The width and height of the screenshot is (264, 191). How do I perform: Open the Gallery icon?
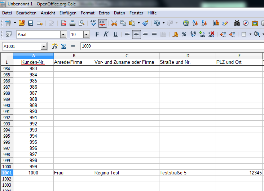[x=255, y=23]
